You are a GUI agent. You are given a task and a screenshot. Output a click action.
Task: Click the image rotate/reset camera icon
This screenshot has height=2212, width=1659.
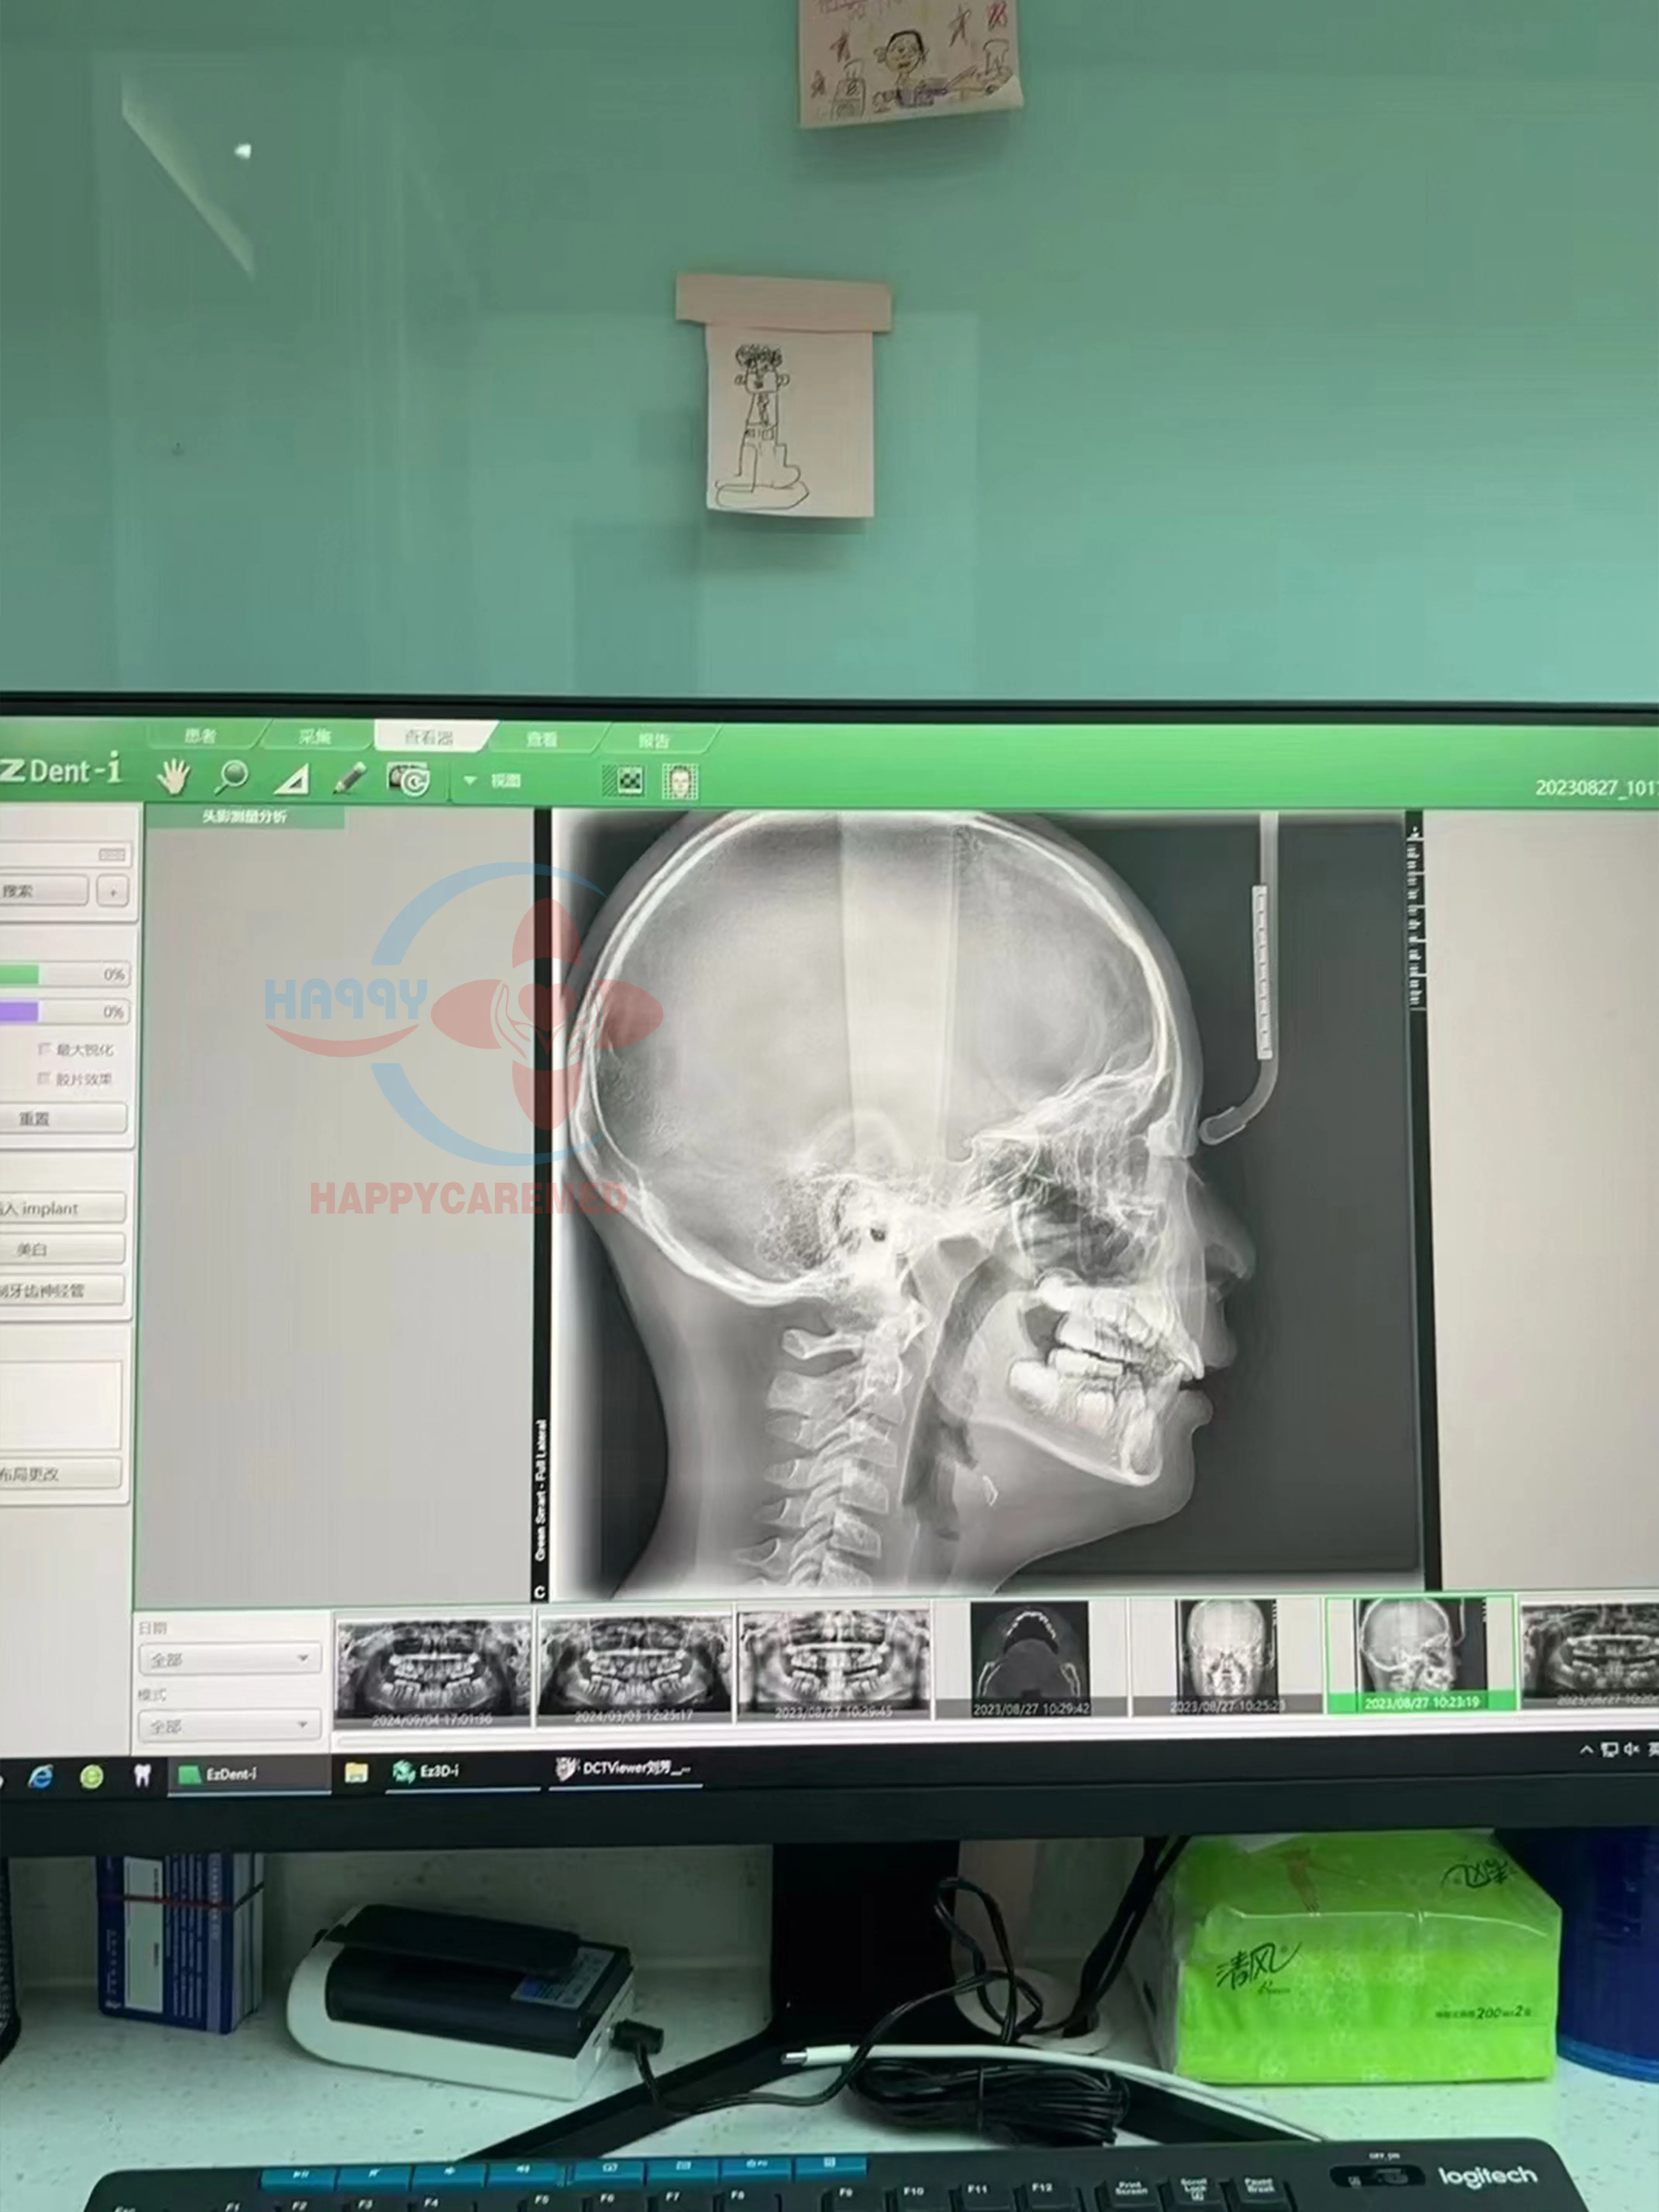[x=409, y=779]
